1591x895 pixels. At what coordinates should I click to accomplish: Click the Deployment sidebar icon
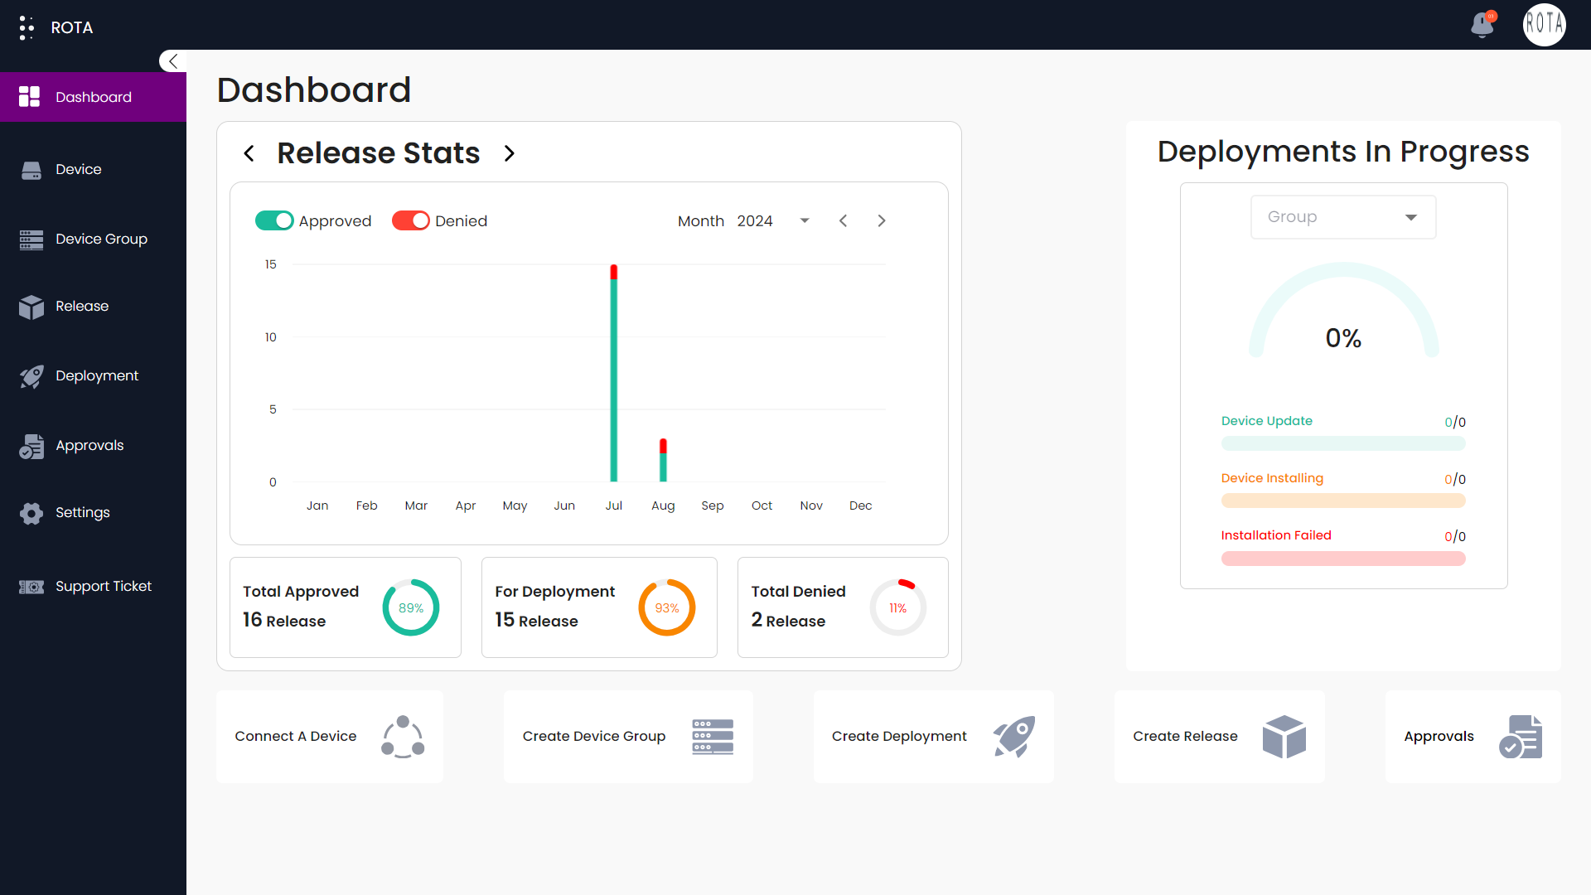tap(31, 375)
